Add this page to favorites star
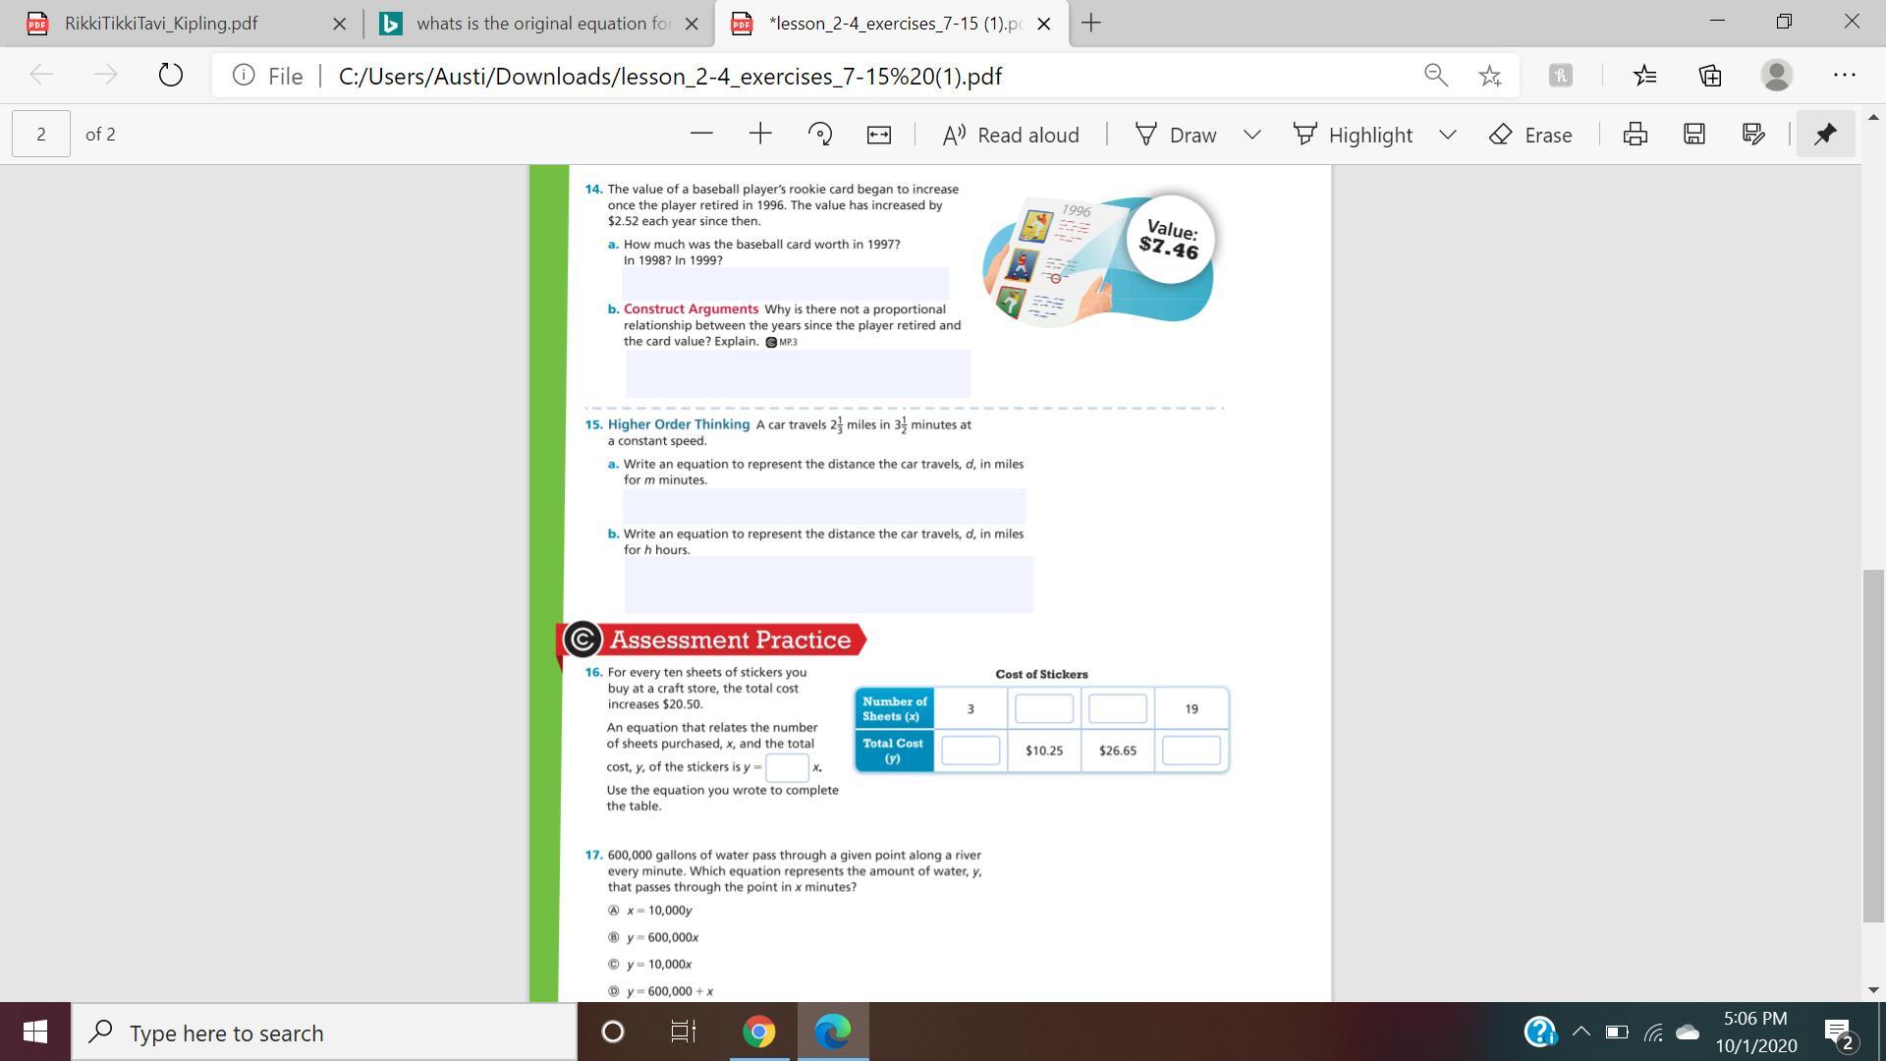The image size is (1886, 1061). click(1489, 76)
